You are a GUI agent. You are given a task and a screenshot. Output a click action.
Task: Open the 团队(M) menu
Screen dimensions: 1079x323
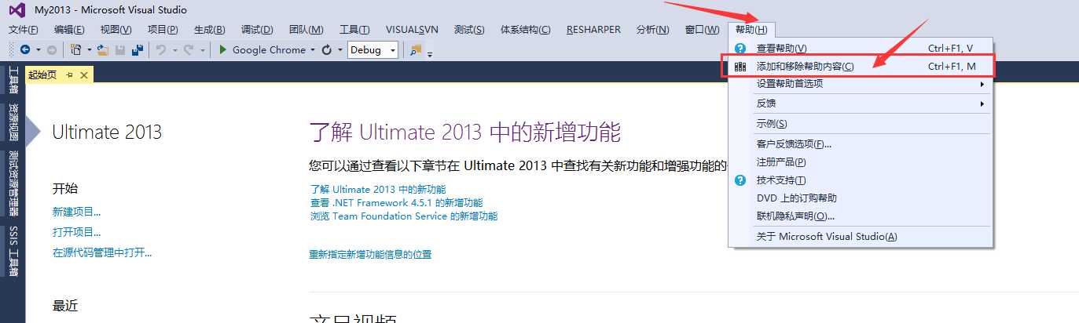[306, 30]
